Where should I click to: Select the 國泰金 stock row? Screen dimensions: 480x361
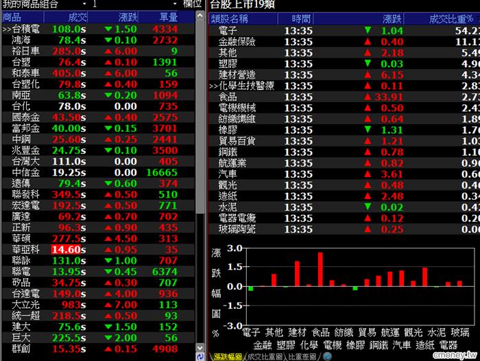pyautogui.click(x=98, y=117)
